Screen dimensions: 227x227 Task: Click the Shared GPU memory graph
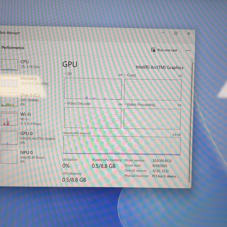tap(122, 145)
